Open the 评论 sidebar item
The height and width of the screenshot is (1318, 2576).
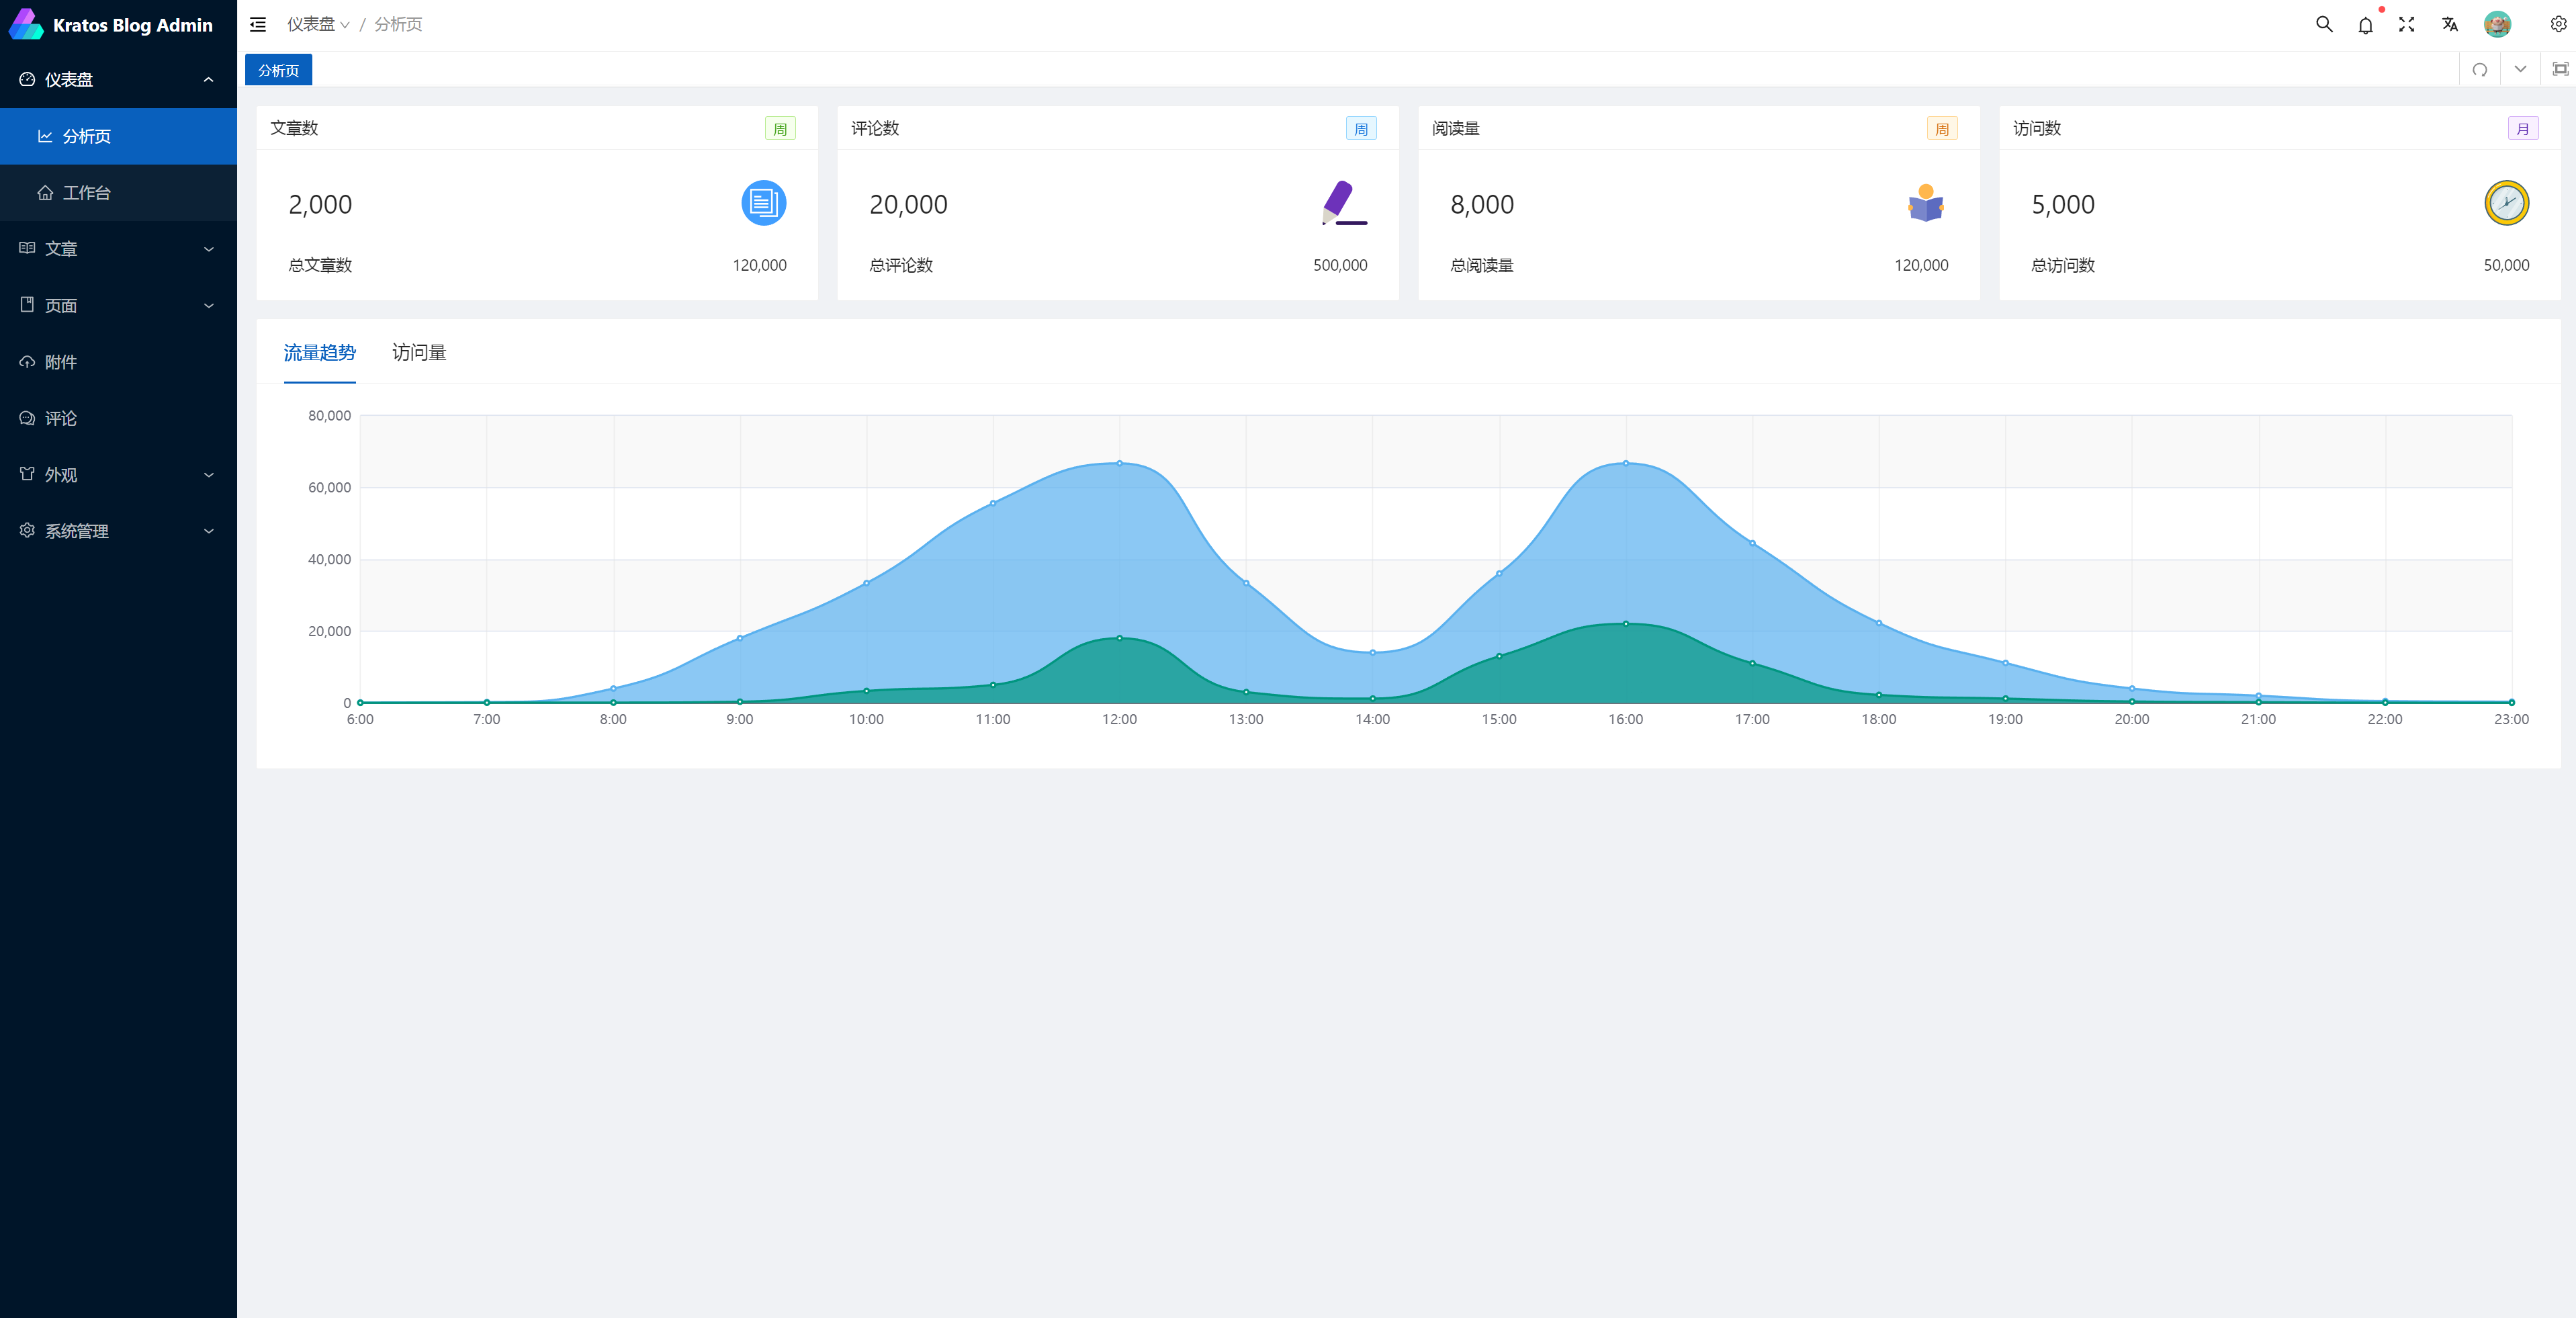[x=60, y=418]
